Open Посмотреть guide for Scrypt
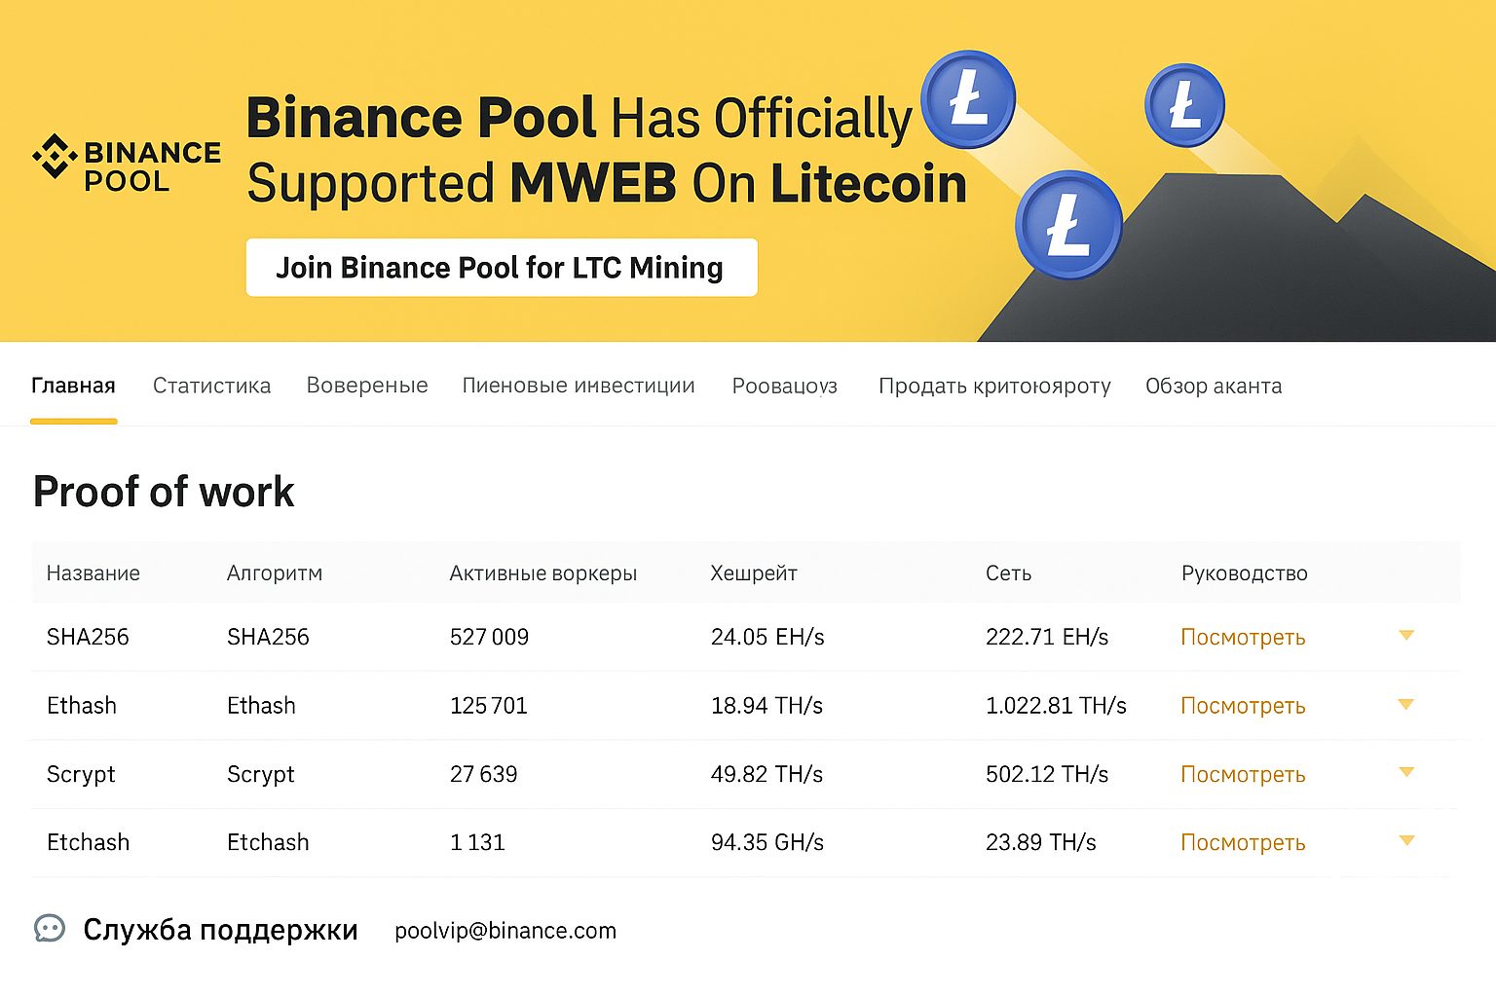1496x997 pixels. click(x=1243, y=775)
